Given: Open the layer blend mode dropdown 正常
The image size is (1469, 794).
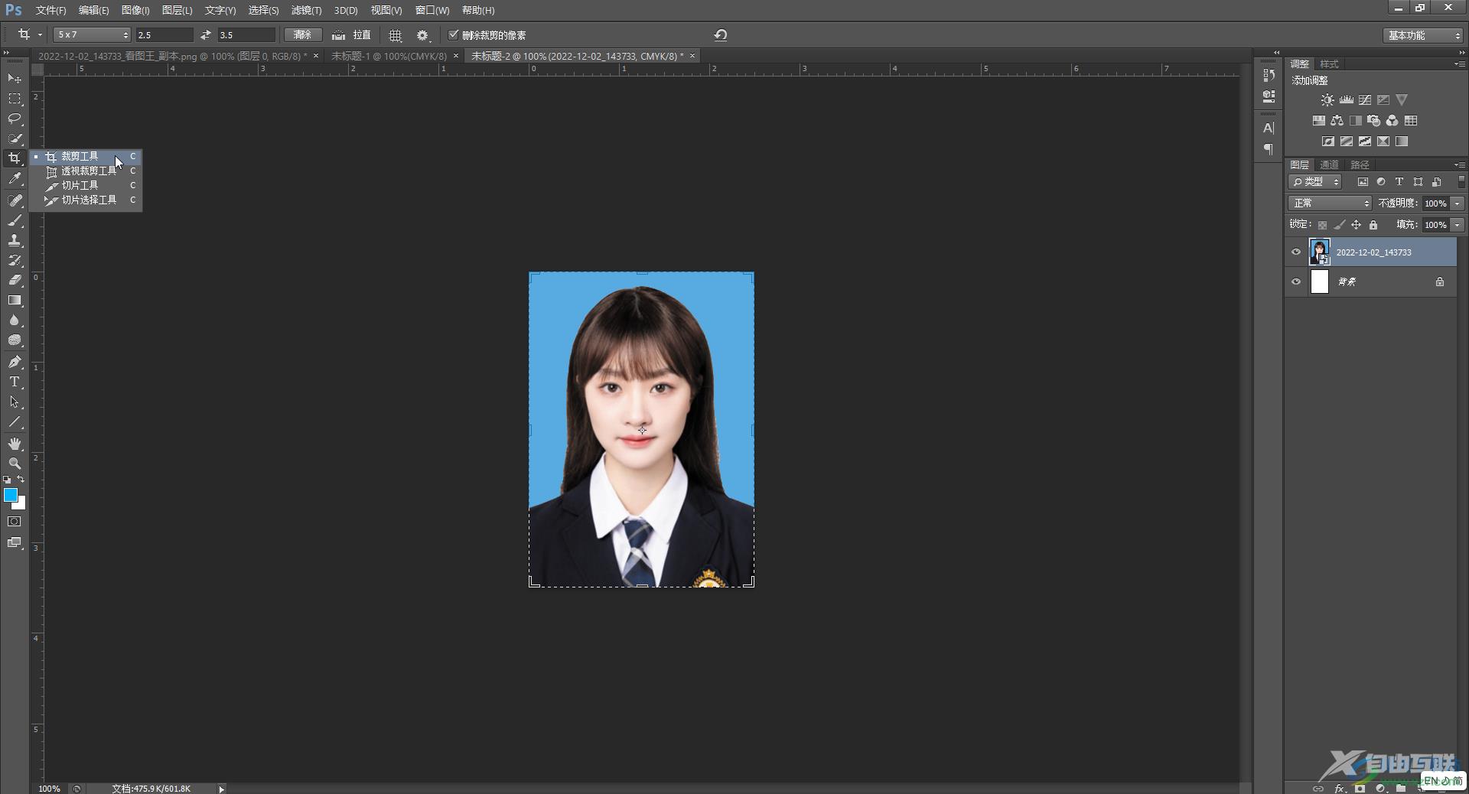Looking at the screenshot, I should [x=1330, y=203].
